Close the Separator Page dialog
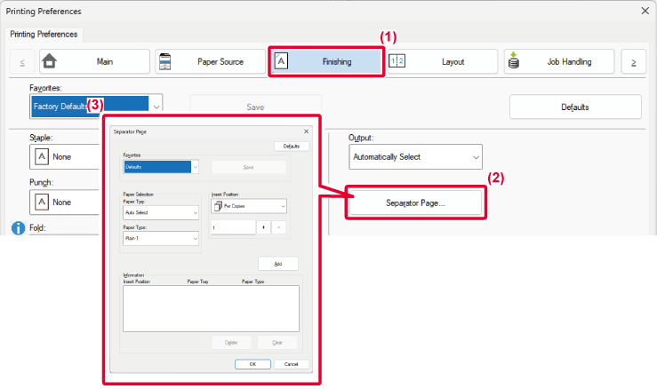Image resolution: width=657 pixels, height=389 pixels. [306, 131]
